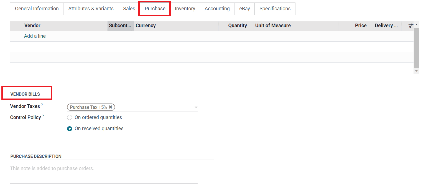The width and height of the screenshot is (426, 189).
Task: Select the Purchase tab
Action: pyautogui.click(x=155, y=9)
